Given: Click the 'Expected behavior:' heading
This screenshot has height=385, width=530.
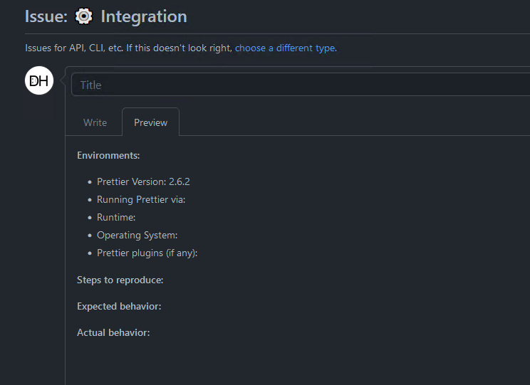Looking at the screenshot, I should coord(119,306).
